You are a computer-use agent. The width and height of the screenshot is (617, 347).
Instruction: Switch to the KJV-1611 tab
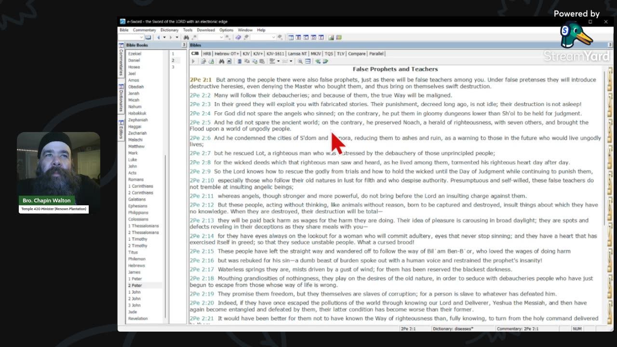point(275,53)
